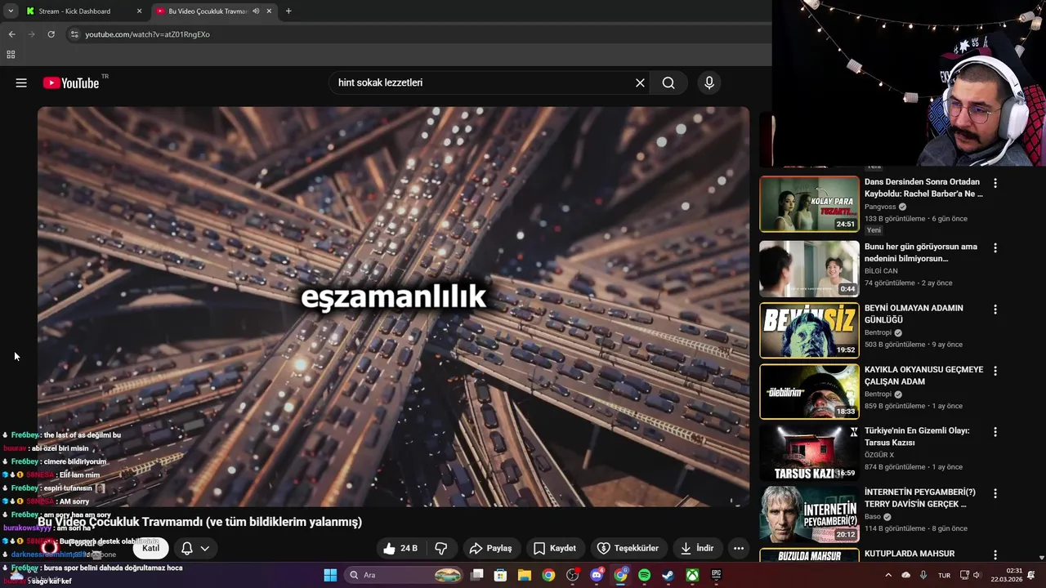
Task: Open Bunu her gün görüyorsun short thumbnail
Action: point(809,268)
